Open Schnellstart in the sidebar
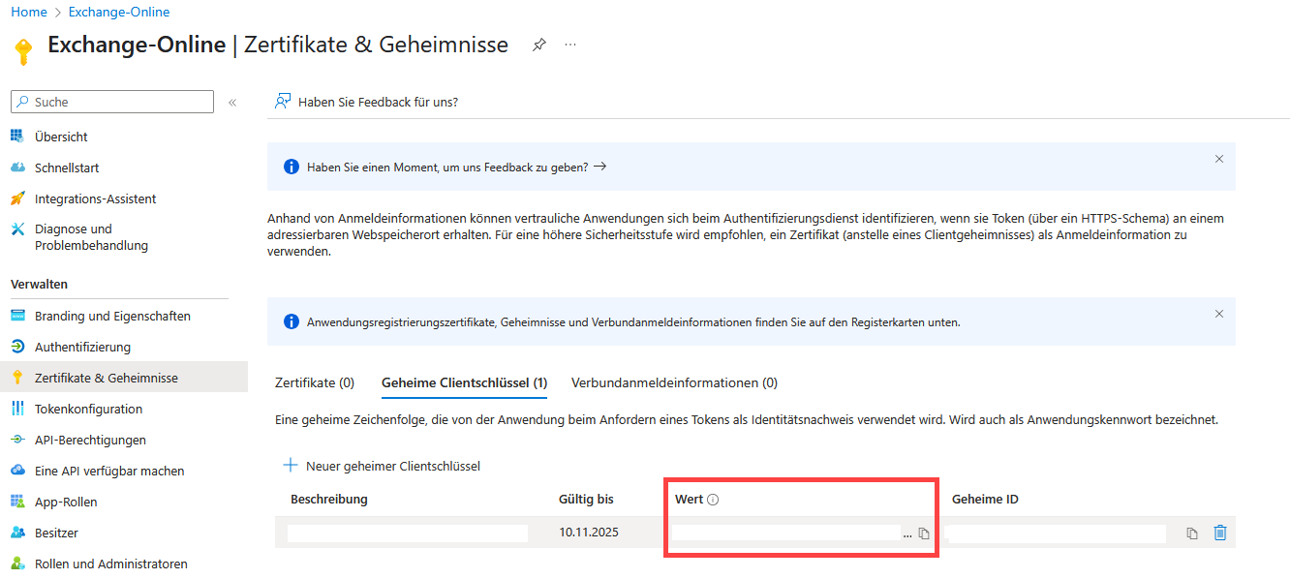 point(67,168)
